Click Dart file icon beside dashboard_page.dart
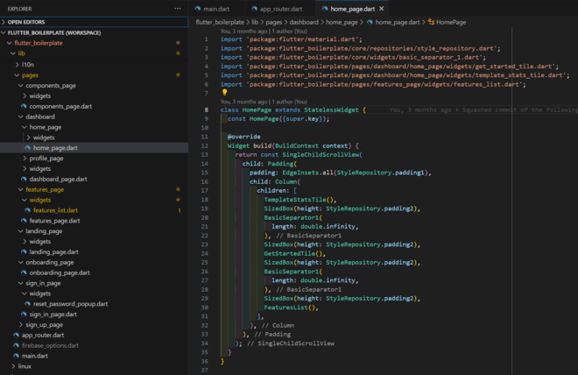 point(24,179)
